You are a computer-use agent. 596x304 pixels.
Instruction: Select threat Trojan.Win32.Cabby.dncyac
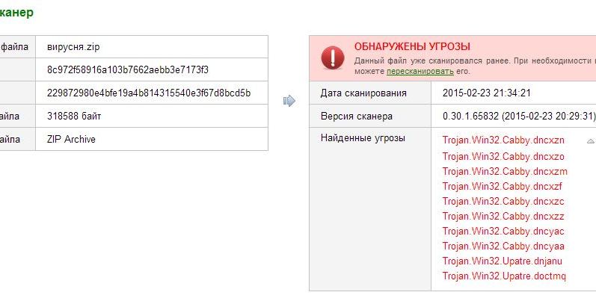(x=503, y=232)
